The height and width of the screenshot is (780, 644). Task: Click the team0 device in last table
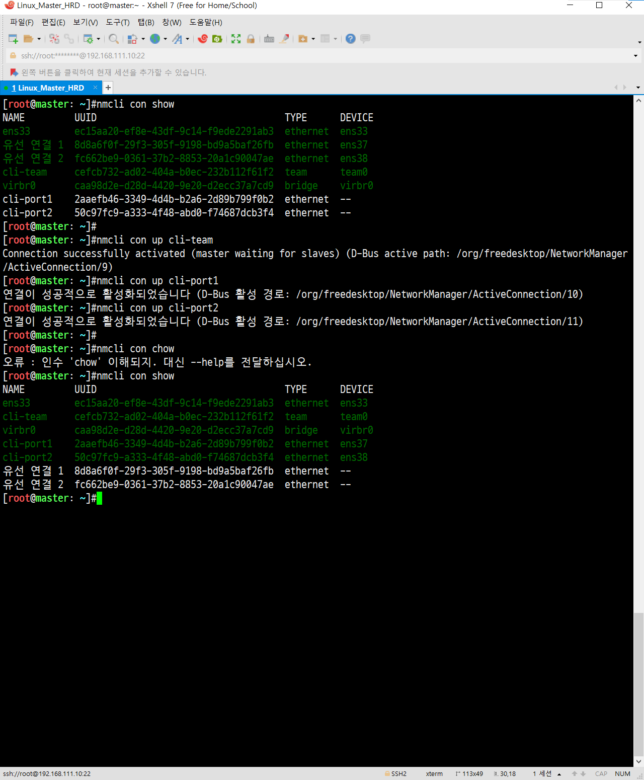pos(354,417)
